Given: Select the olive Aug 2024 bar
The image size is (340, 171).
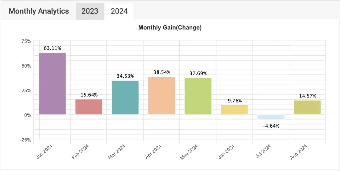Looking at the screenshot, I should [307, 107].
